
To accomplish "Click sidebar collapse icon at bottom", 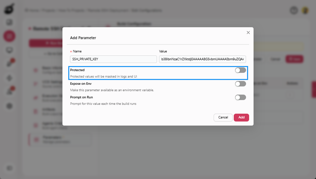I will point(10,168).
